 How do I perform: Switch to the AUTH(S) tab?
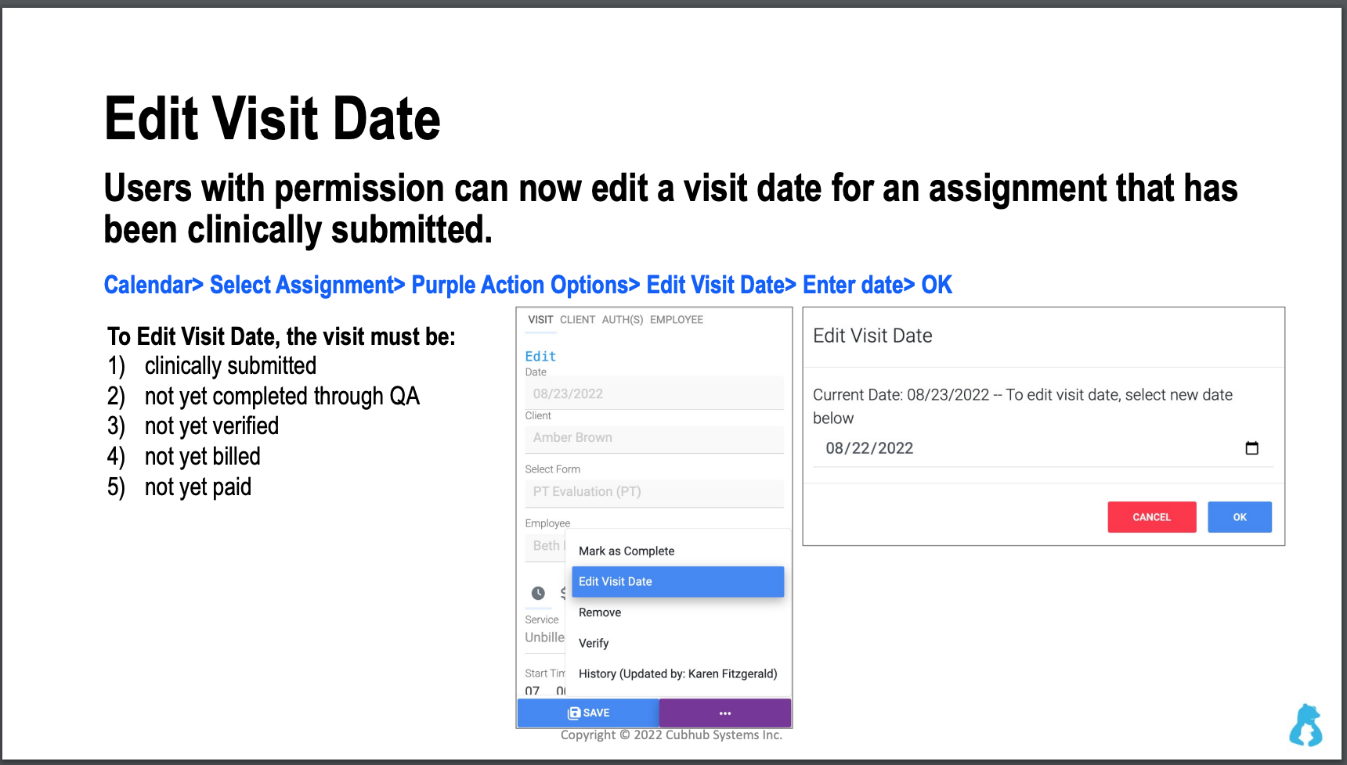coord(623,319)
